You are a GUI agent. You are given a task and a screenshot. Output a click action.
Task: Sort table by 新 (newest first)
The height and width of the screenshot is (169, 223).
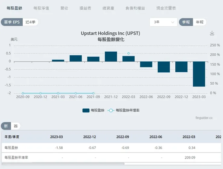pos(6,126)
